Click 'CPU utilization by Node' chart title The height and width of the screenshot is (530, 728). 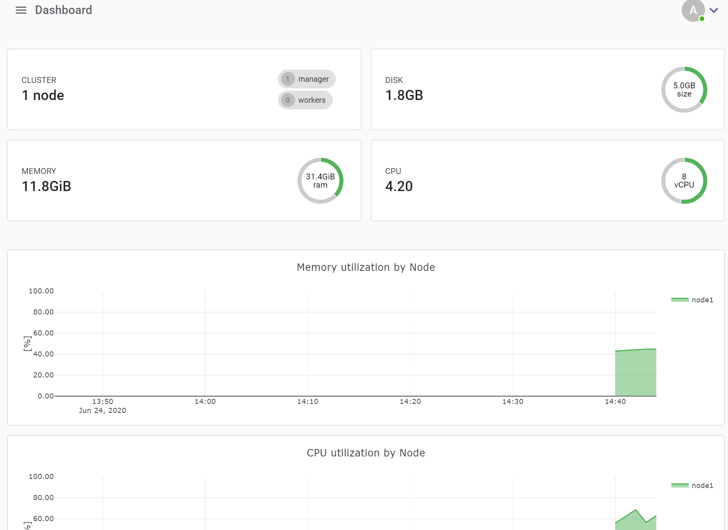(x=366, y=453)
